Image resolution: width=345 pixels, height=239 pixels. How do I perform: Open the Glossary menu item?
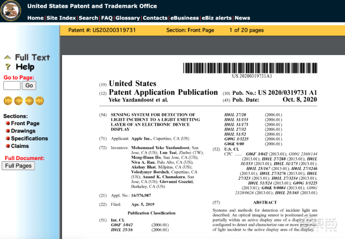pyautogui.click(x=128, y=18)
